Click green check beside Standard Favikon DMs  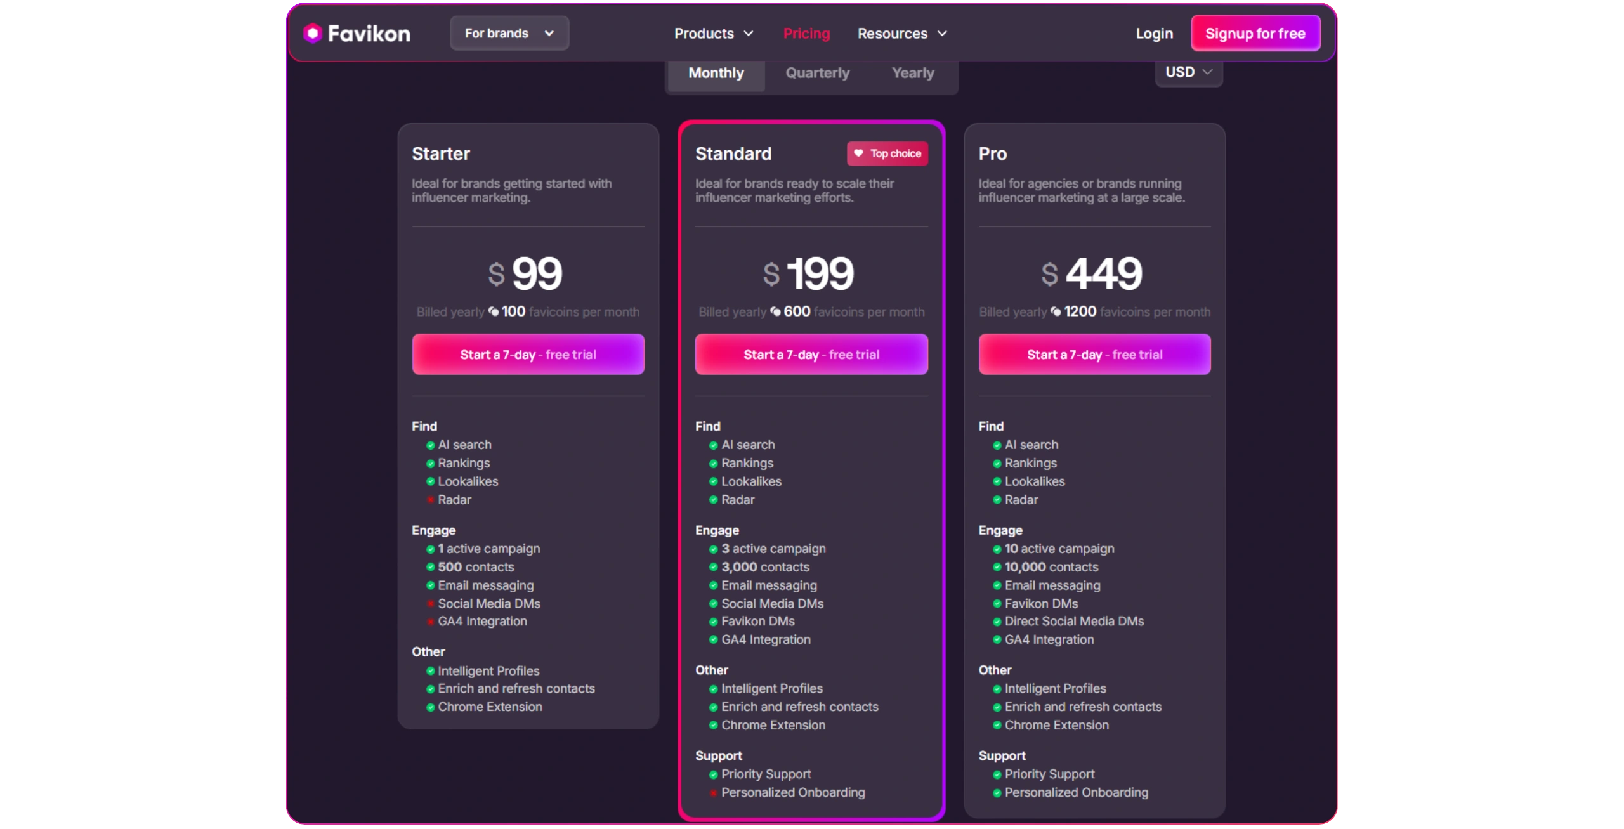tap(713, 622)
